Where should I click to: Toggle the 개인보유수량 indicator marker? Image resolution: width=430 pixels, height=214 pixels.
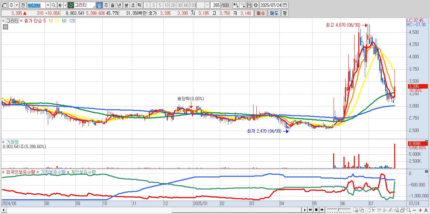tap(68, 172)
